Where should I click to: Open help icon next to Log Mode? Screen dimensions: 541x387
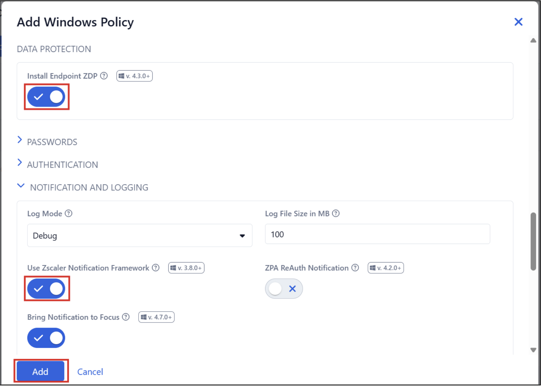point(69,213)
